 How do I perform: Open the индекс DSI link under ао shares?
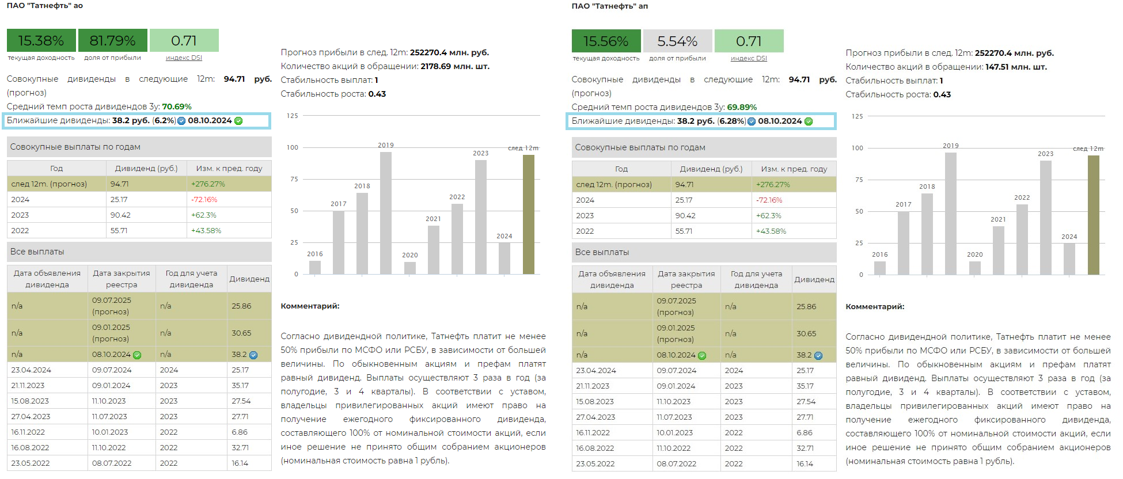pyautogui.click(x=184, y=58)
